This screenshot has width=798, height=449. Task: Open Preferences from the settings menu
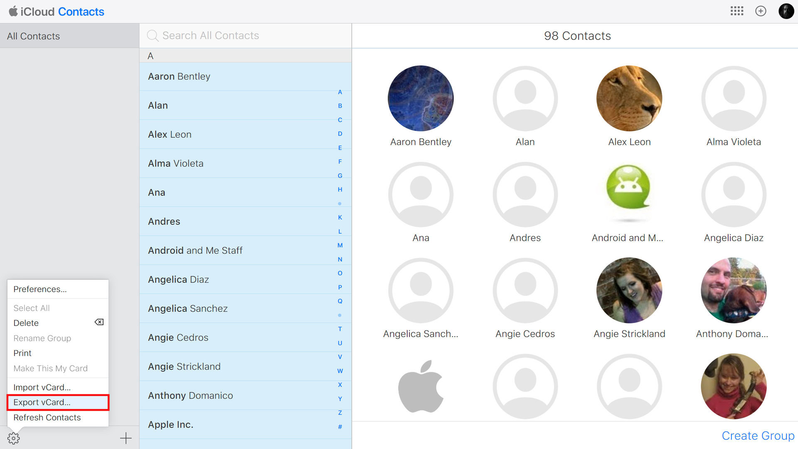(40, 289)
